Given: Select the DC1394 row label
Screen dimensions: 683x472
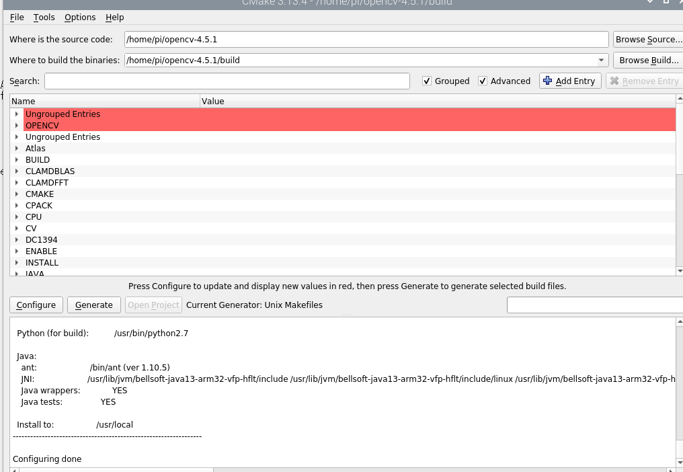Looking at the screenshot, I should pyautogui.click(x=42, y=240).
